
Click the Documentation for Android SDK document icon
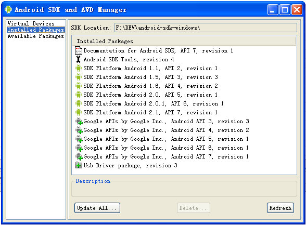coord(79,50)
